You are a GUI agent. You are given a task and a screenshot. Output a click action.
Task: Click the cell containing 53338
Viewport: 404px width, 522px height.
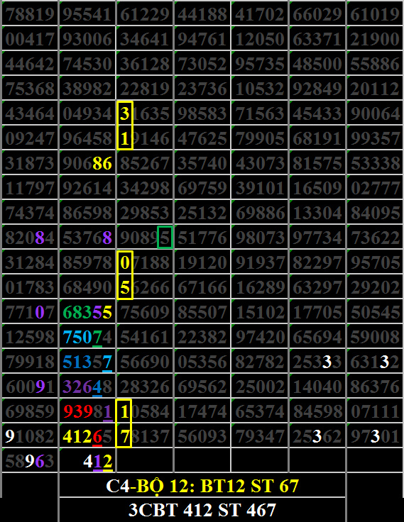coord(375,163)
